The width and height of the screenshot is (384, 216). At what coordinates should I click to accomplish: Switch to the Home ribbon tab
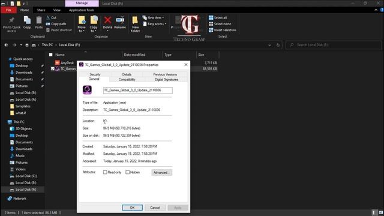click(25, 10)
